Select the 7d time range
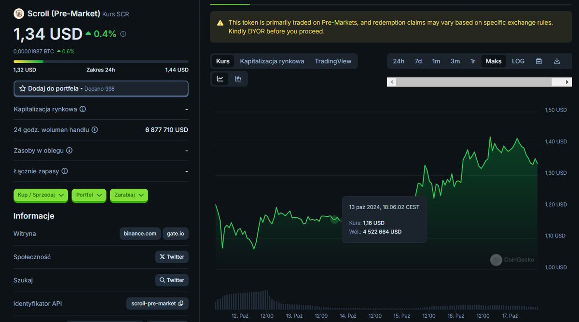 418,61
